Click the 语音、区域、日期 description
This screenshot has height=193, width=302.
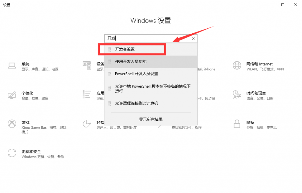click(260, 98)
